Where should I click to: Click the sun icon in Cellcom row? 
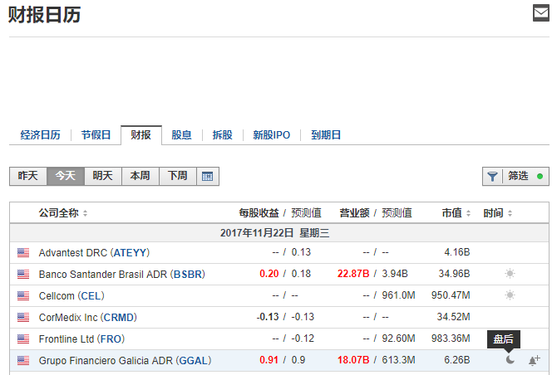tap(510, 295)
